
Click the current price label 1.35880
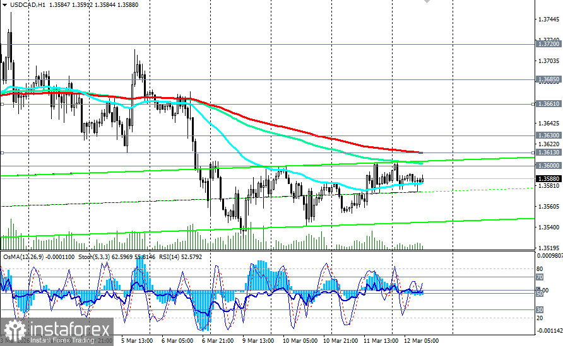pos(548,178)
